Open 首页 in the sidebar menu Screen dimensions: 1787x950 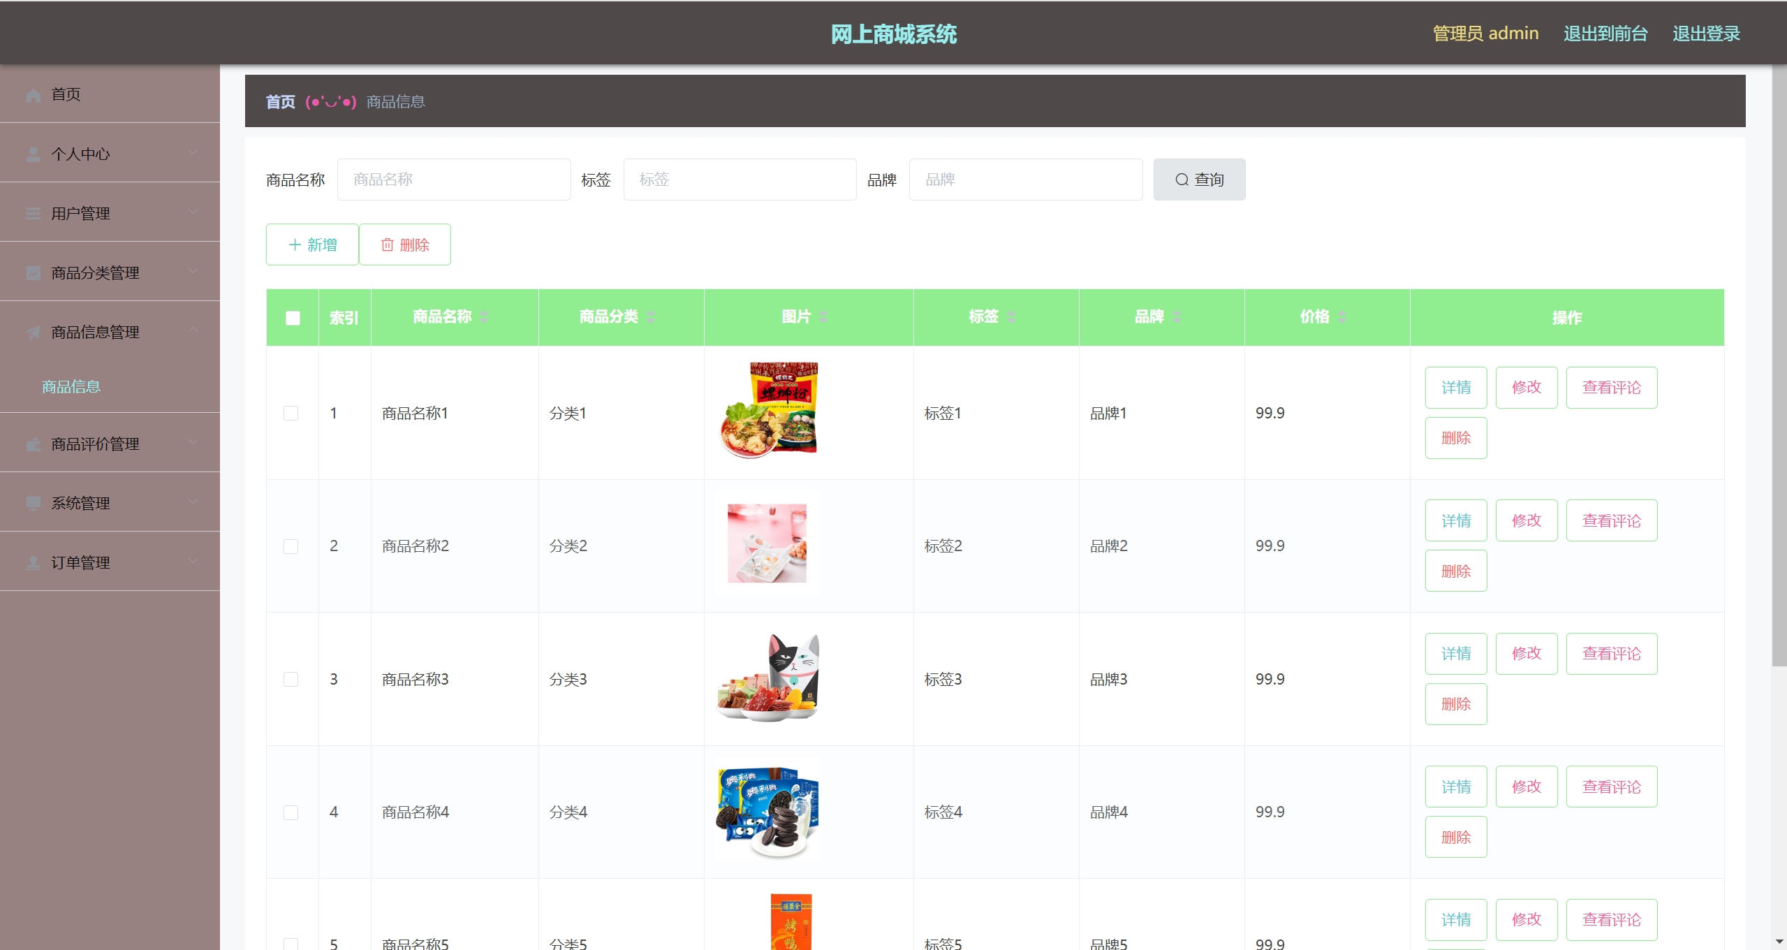coord(110,94)
